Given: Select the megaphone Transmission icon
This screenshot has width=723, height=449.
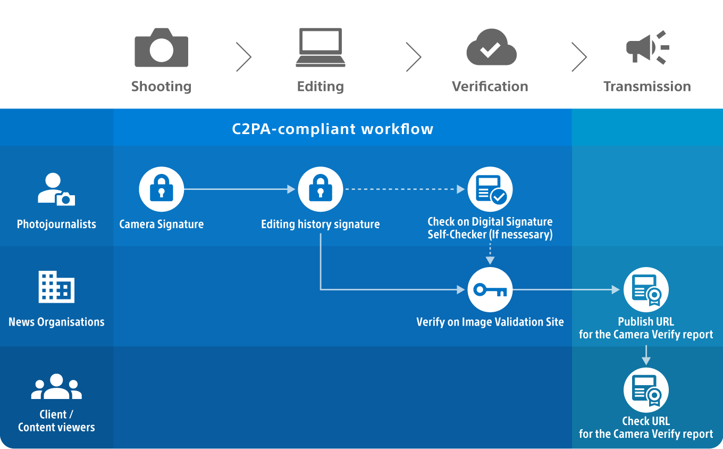Looking at the screenshot, I should pyautogui.click(x=646, y=47).
